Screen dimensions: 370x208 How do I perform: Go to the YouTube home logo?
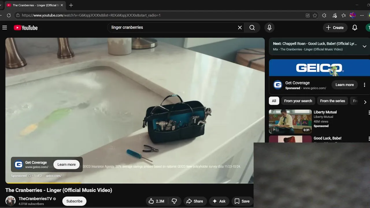pyautogui.click(x=26, y=28)
